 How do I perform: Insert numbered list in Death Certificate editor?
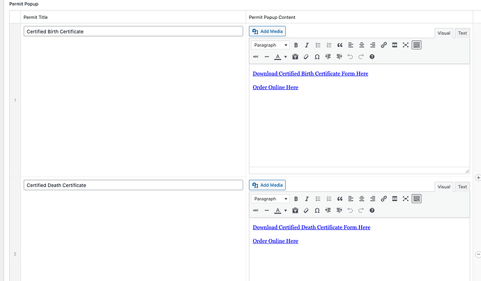[x=329, y=199]
